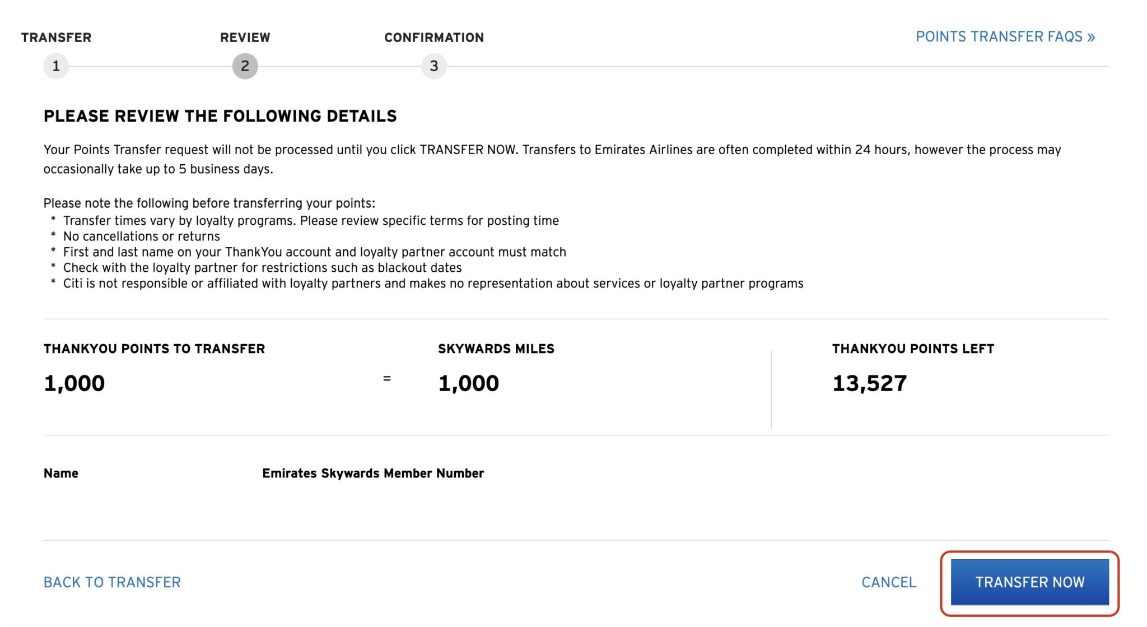Click the progress line between steps 1 and 2
The width and height of the screenshot is (1147, 627).
point(151,66)
